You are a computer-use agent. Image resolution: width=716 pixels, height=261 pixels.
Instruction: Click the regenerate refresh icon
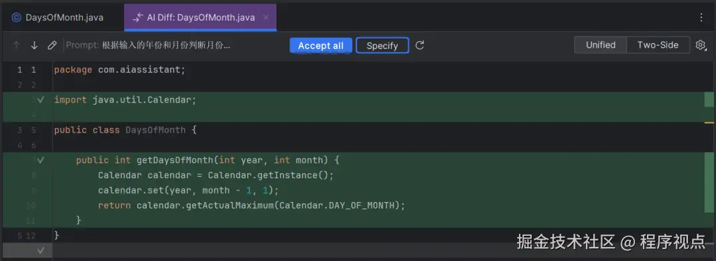[x=420, y=45]
